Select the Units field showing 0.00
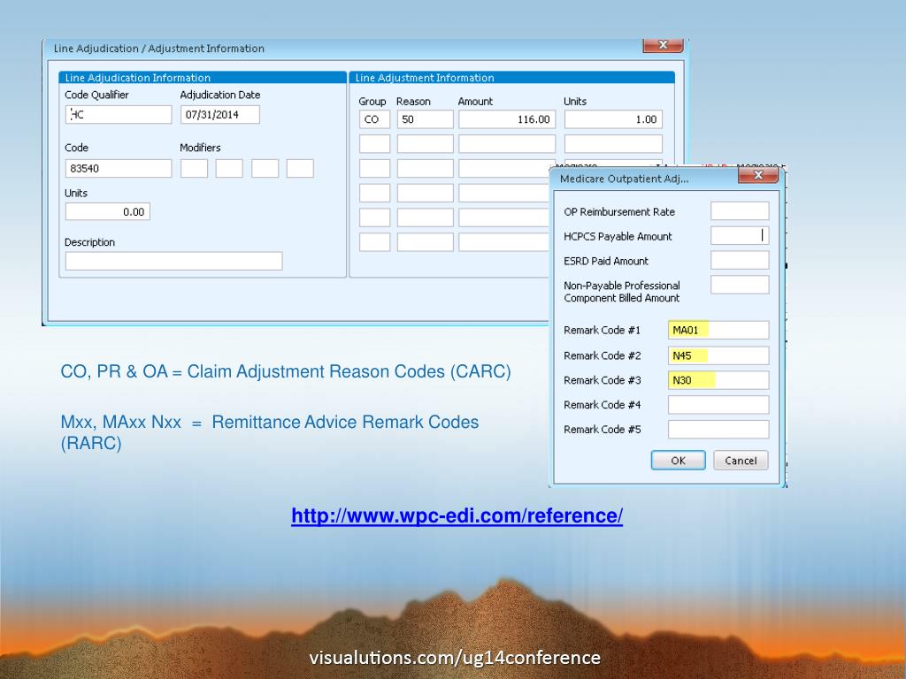906x679 pixels. point(107,212)
